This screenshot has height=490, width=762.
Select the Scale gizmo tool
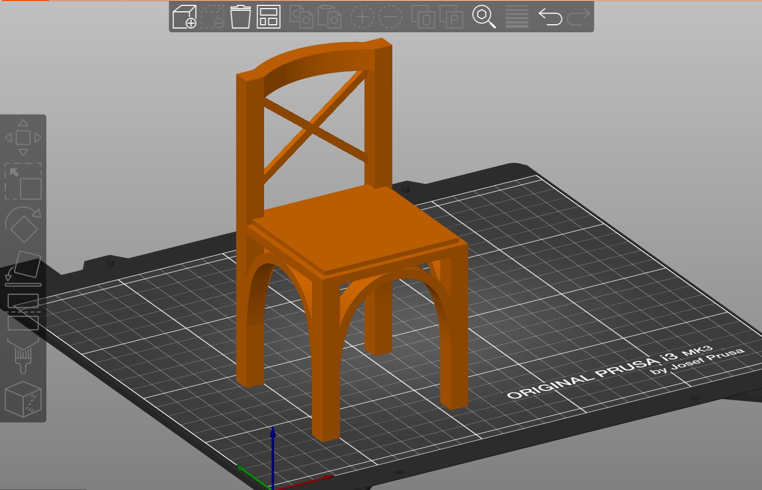(x=23, y=181)
